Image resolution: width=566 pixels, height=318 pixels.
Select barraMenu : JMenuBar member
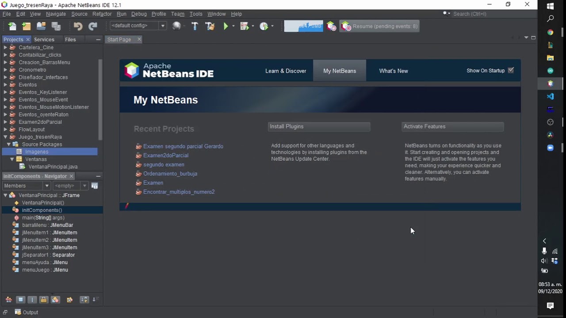pos(48,225)
